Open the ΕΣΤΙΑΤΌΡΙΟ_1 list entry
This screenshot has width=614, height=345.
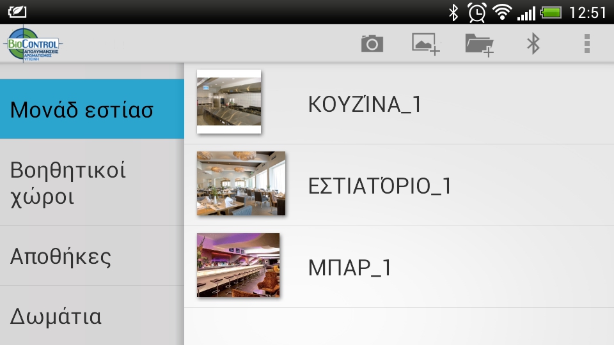399,185
